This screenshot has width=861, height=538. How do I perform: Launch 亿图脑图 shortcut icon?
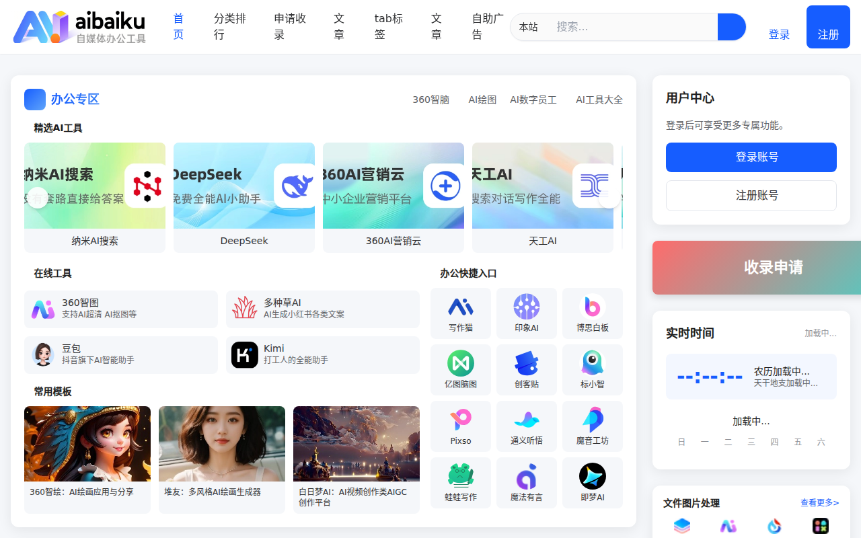point(461,363)
